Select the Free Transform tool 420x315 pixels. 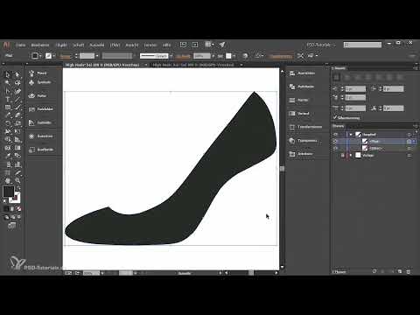[17, 131]
